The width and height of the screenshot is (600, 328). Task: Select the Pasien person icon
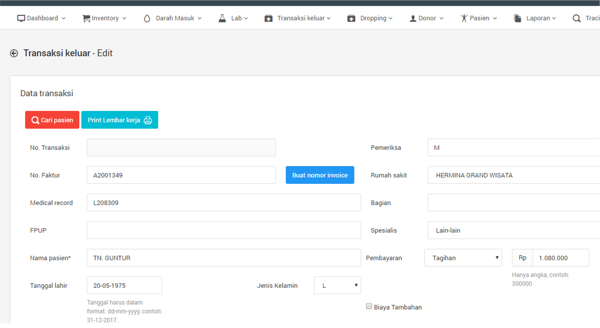tap(464, 18)
